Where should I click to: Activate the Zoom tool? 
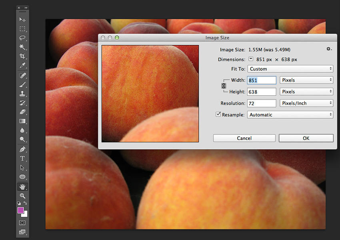click(22, 196)
